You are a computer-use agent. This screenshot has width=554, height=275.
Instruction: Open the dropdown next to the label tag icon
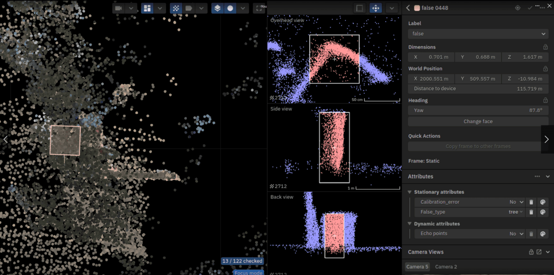pyautogui.click(x=201, y=8)
